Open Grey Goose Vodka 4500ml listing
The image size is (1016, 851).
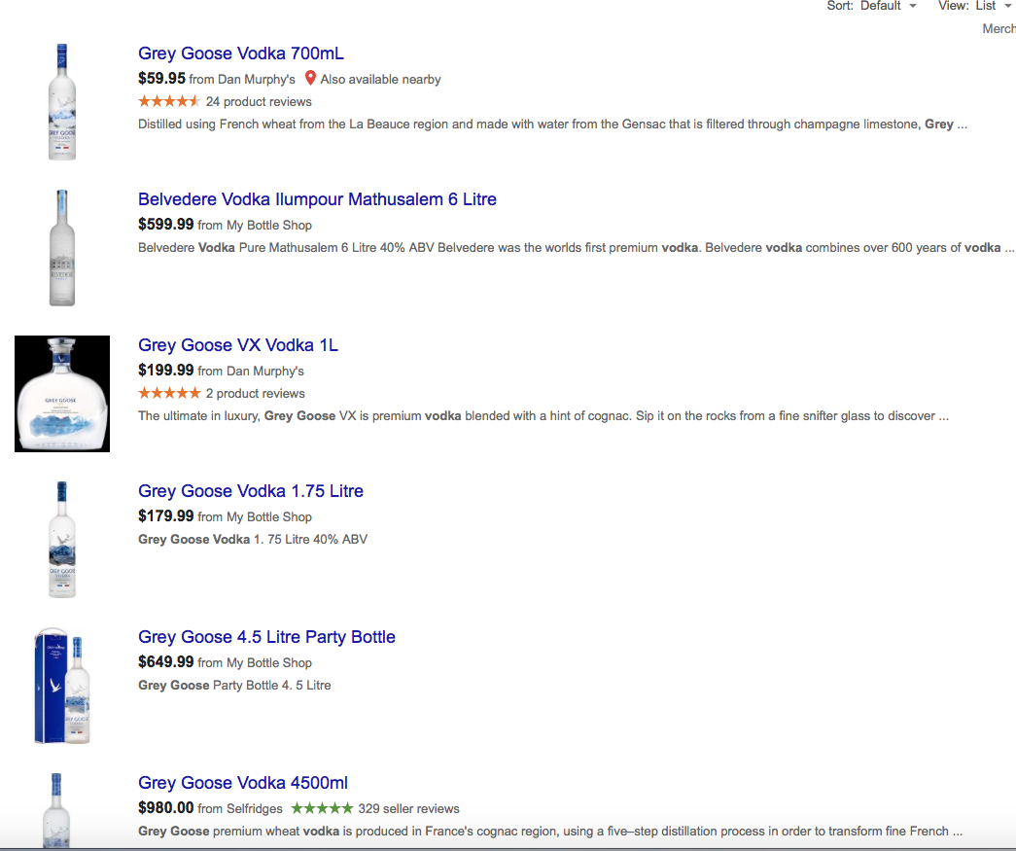(243, 782)
